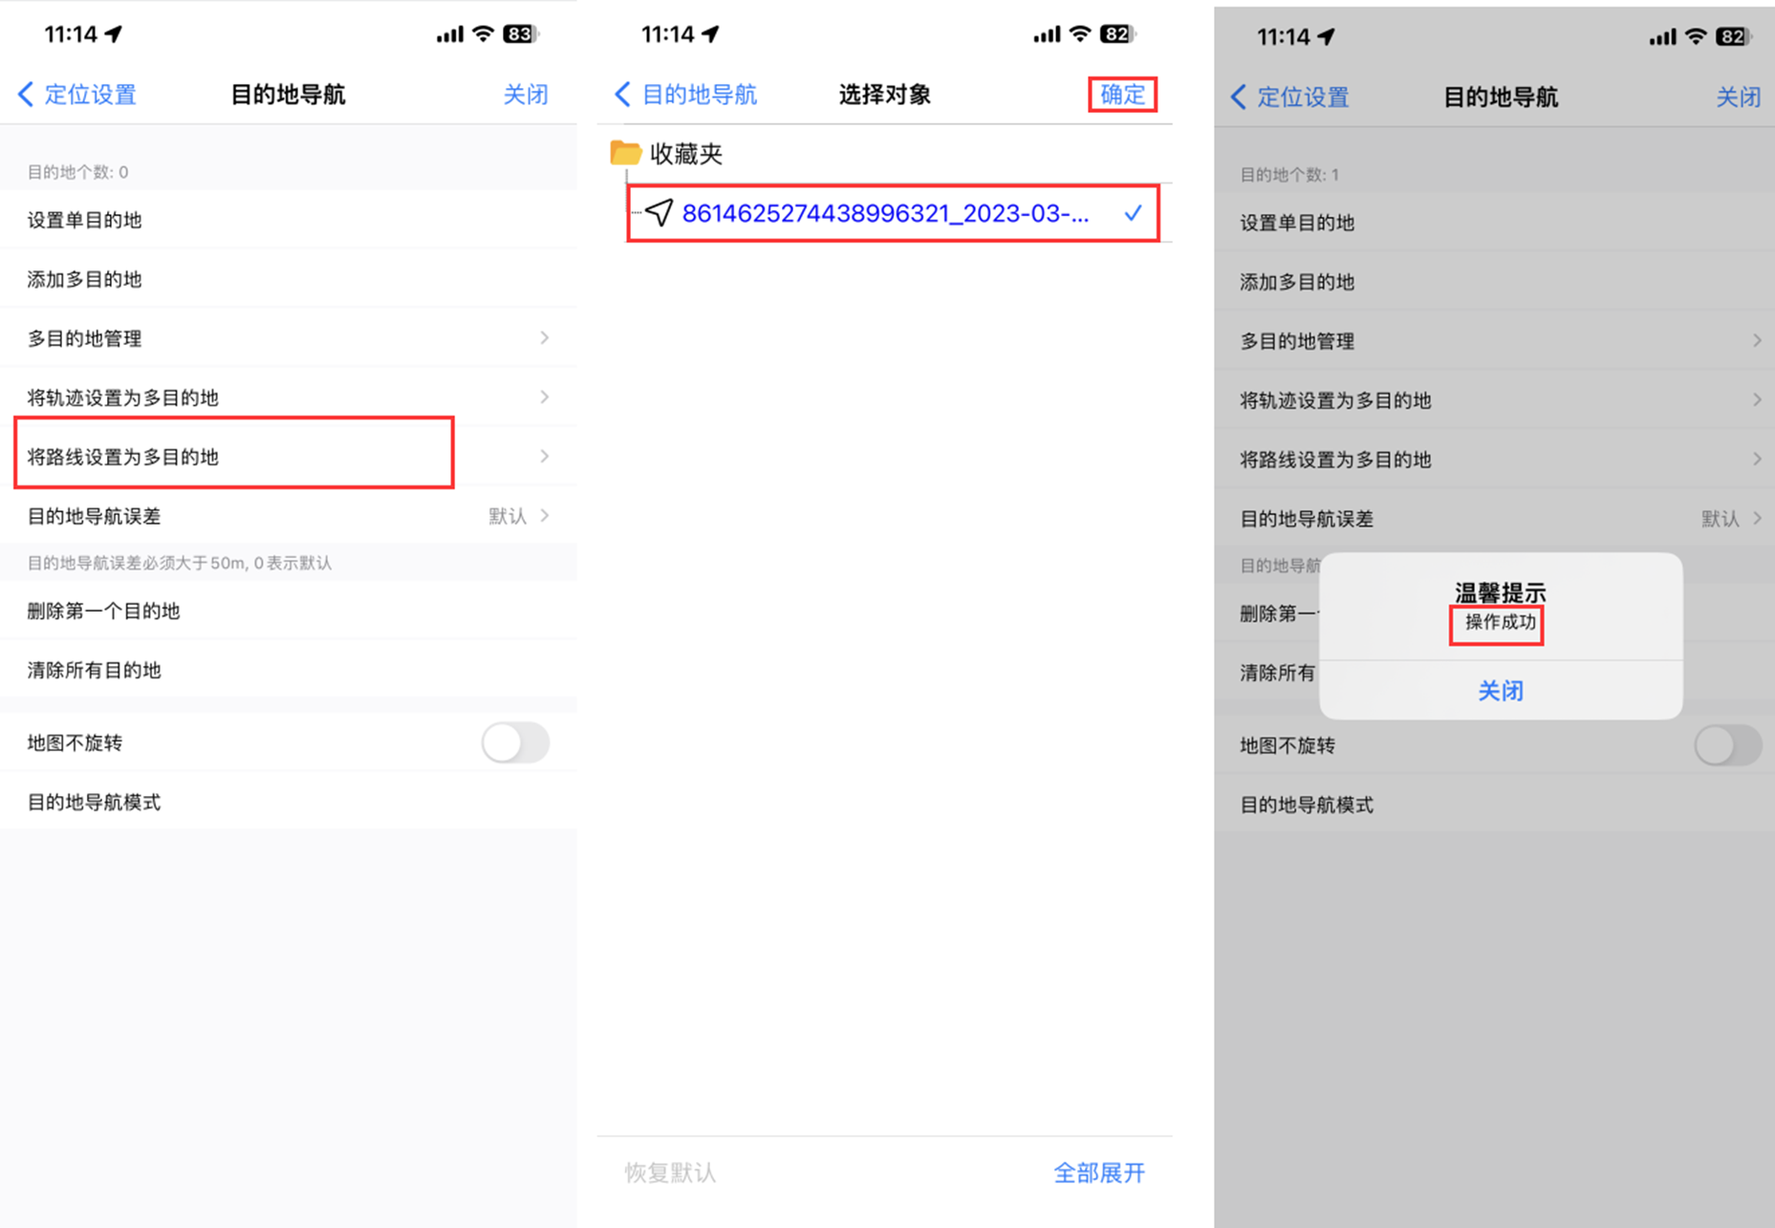This screenshot has height=1228, width=1775.
Task: Toggle 地图不旋转 on the first screen
Action: [515, 743]
